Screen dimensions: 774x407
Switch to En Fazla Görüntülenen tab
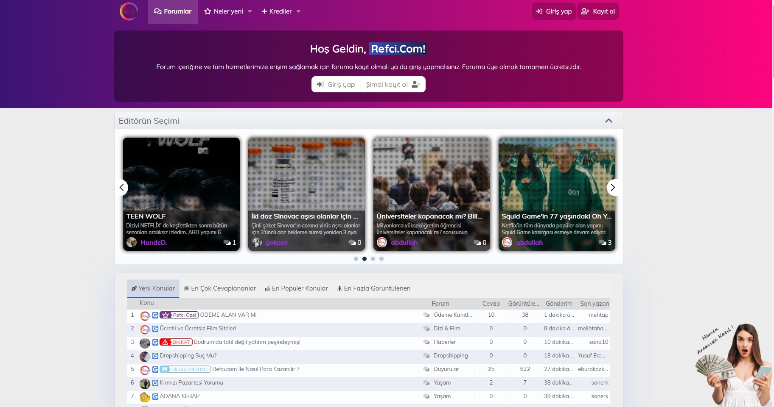click(x=373, y=288)
